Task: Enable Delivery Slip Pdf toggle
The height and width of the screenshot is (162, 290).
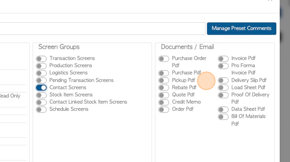Action: [x=223, y=81]
